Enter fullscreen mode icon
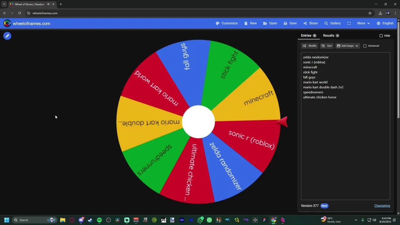This screenshot has height=225, width=400. point(349,23)
